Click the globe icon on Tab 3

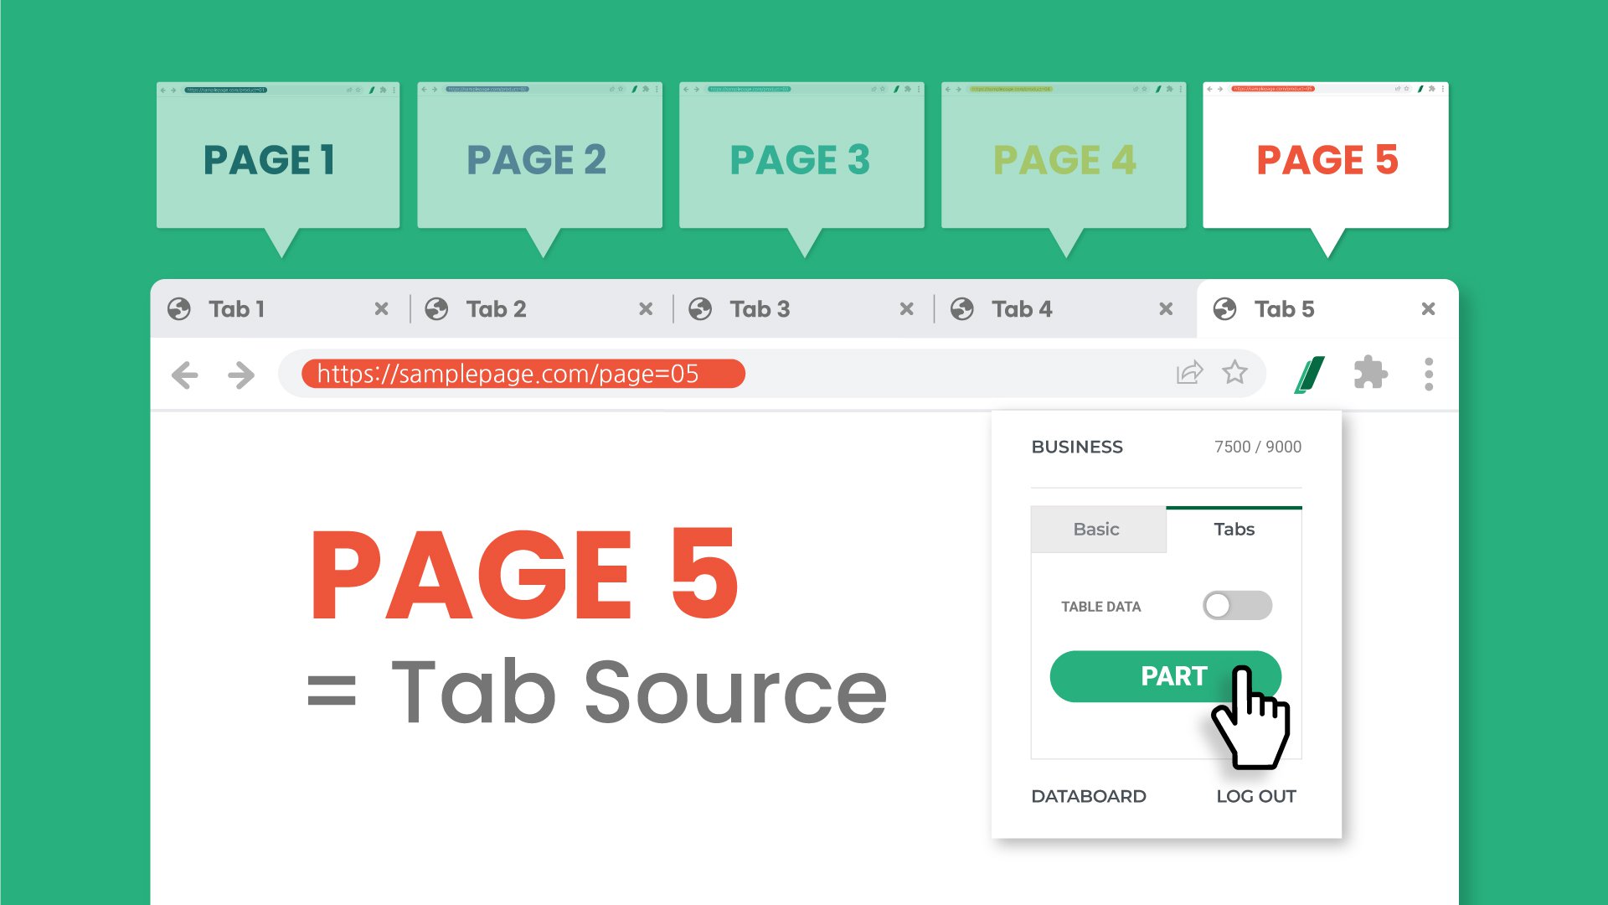pos(700,309)
